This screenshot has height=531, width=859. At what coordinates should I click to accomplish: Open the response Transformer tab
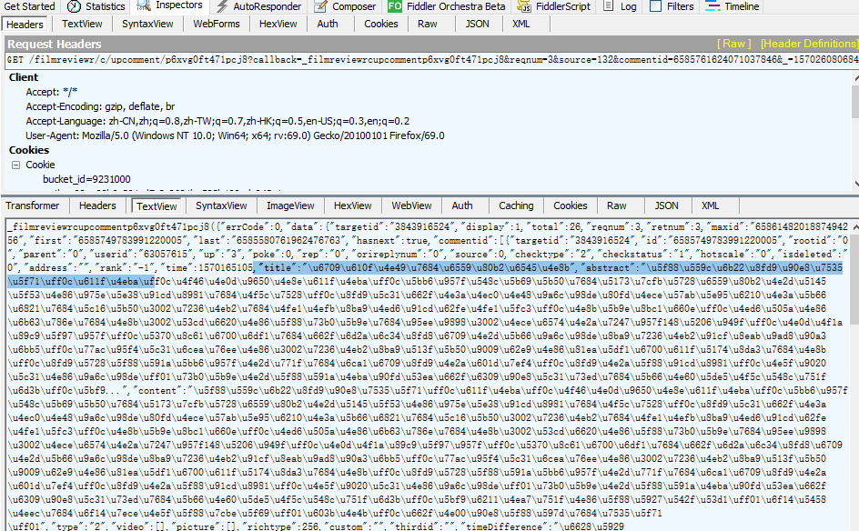[x=33, y=205]
